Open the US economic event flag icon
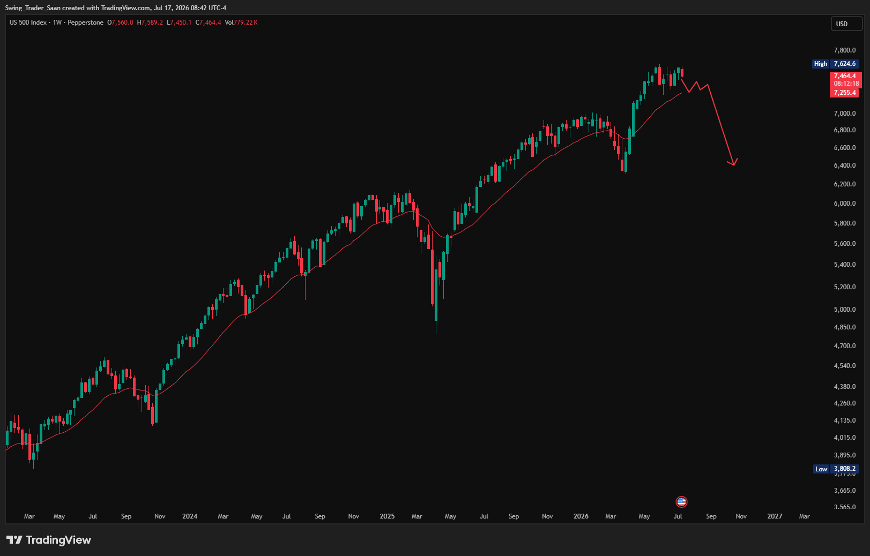 point(681,502)
